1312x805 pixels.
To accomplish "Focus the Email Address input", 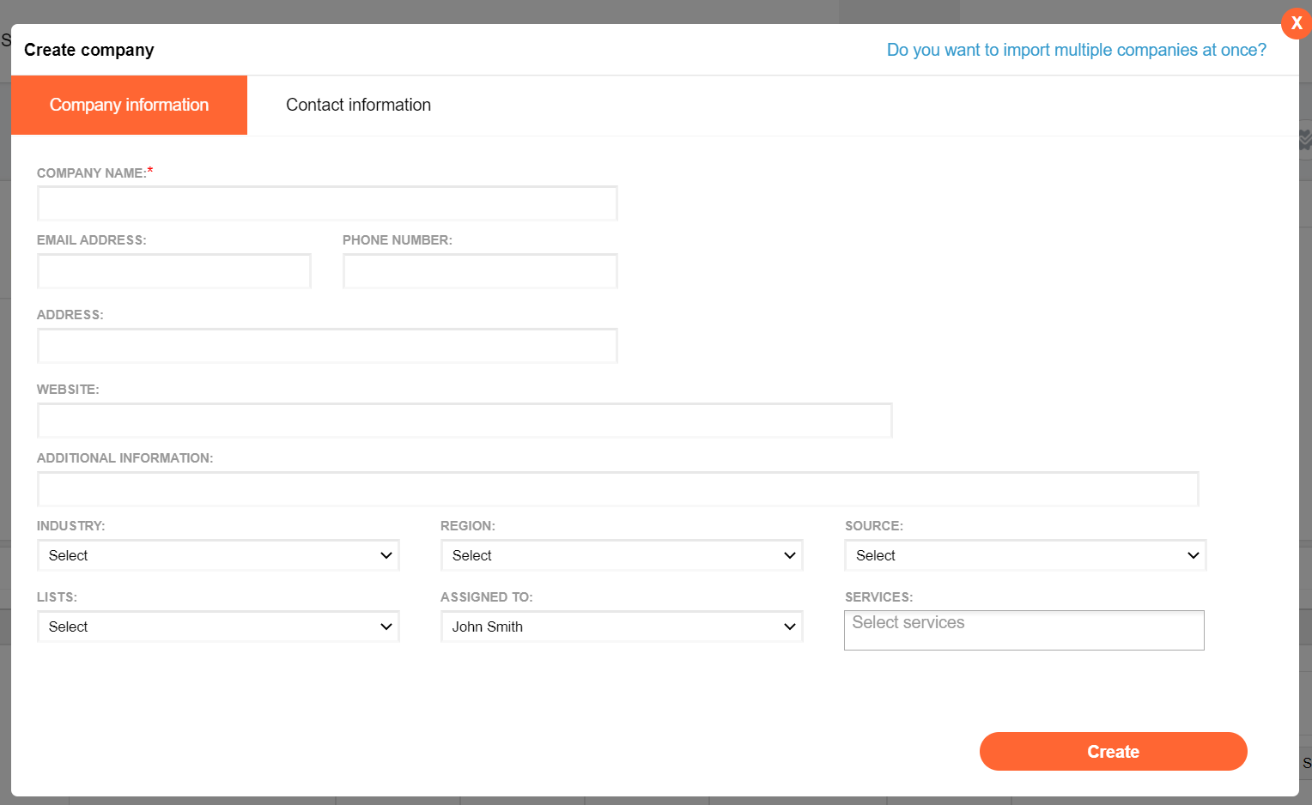I will [x=173, y=271].
